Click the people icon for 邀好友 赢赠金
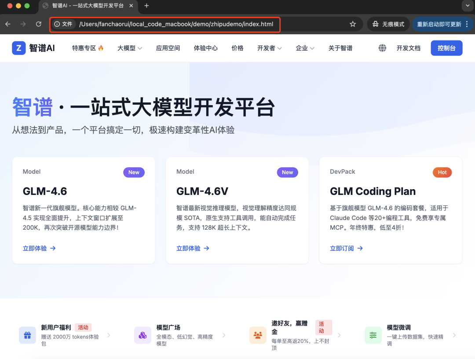 (258, 335)
